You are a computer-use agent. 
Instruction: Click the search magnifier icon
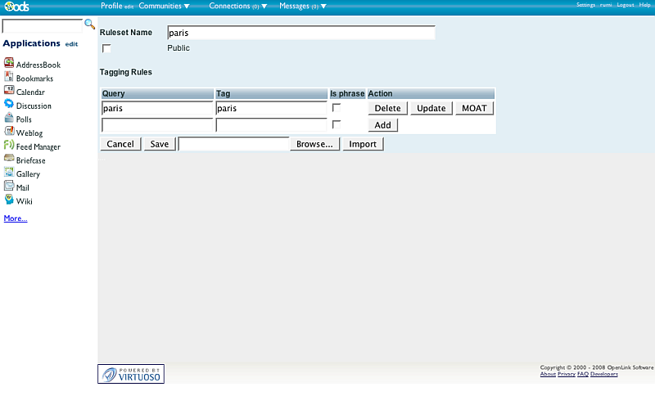[x=90, y=25]
